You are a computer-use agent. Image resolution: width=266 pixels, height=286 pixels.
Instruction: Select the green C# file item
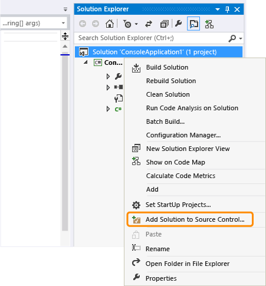click(x=118, y=109)
